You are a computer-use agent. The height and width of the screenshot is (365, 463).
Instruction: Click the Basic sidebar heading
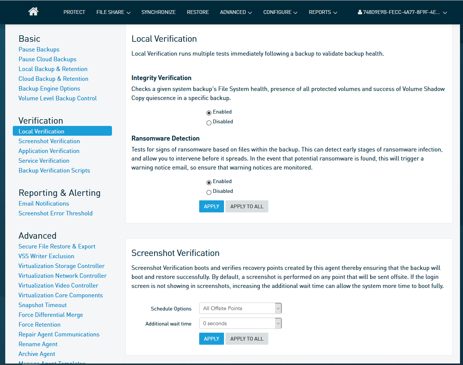tap(29, 39)
